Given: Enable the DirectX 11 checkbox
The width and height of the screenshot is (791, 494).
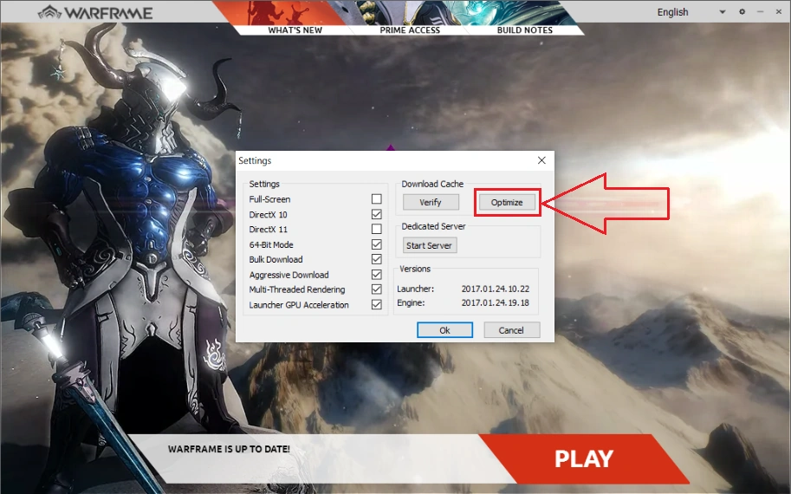Looking at the screenshot, I should click(x=376, y=230).
